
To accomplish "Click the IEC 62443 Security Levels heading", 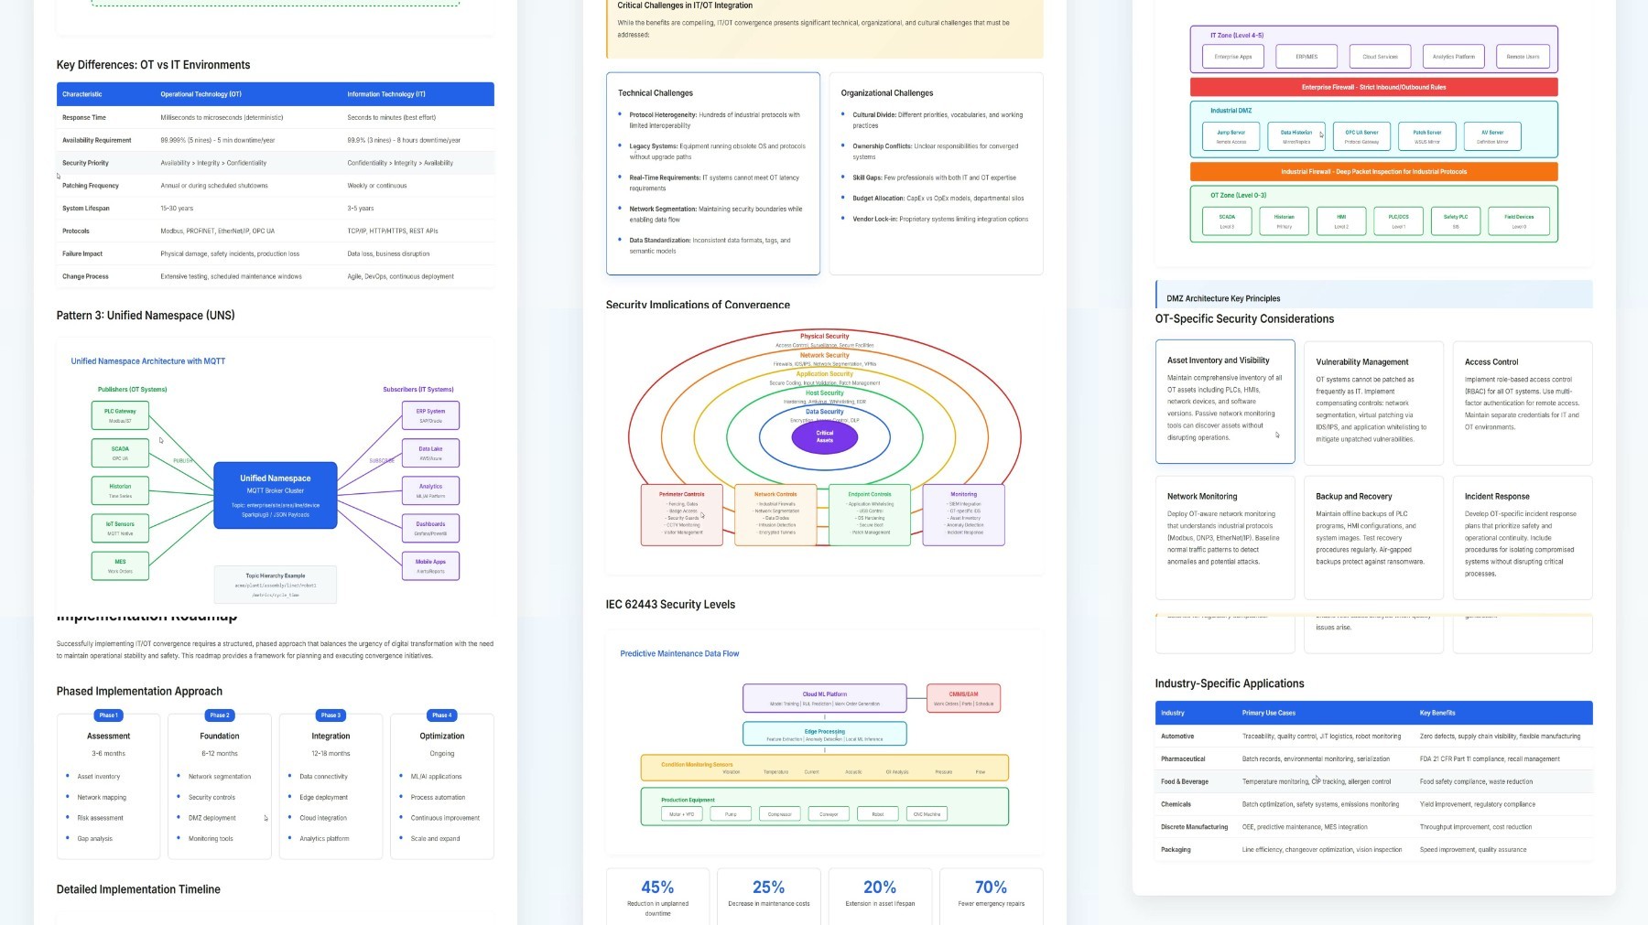I will [x=670, y=605].
